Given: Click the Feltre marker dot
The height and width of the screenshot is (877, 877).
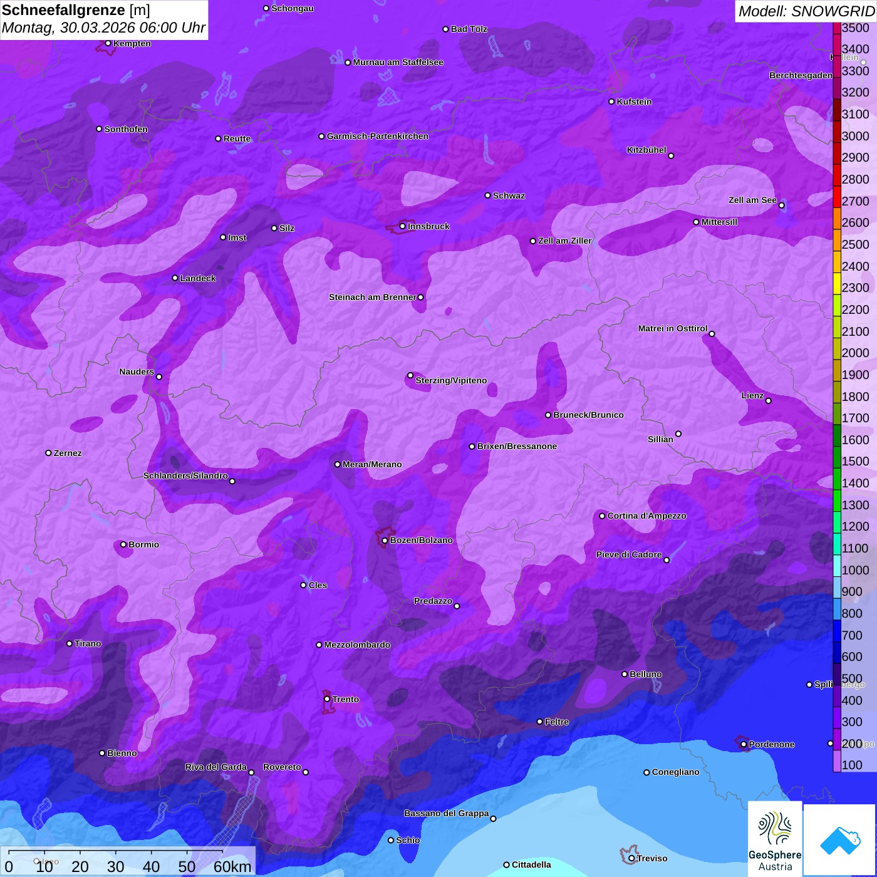Looking at the screenshot, I should point(539,722).
